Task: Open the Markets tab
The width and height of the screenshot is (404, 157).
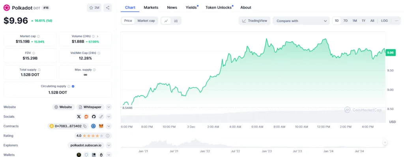Action: click(x=151, y=7)
